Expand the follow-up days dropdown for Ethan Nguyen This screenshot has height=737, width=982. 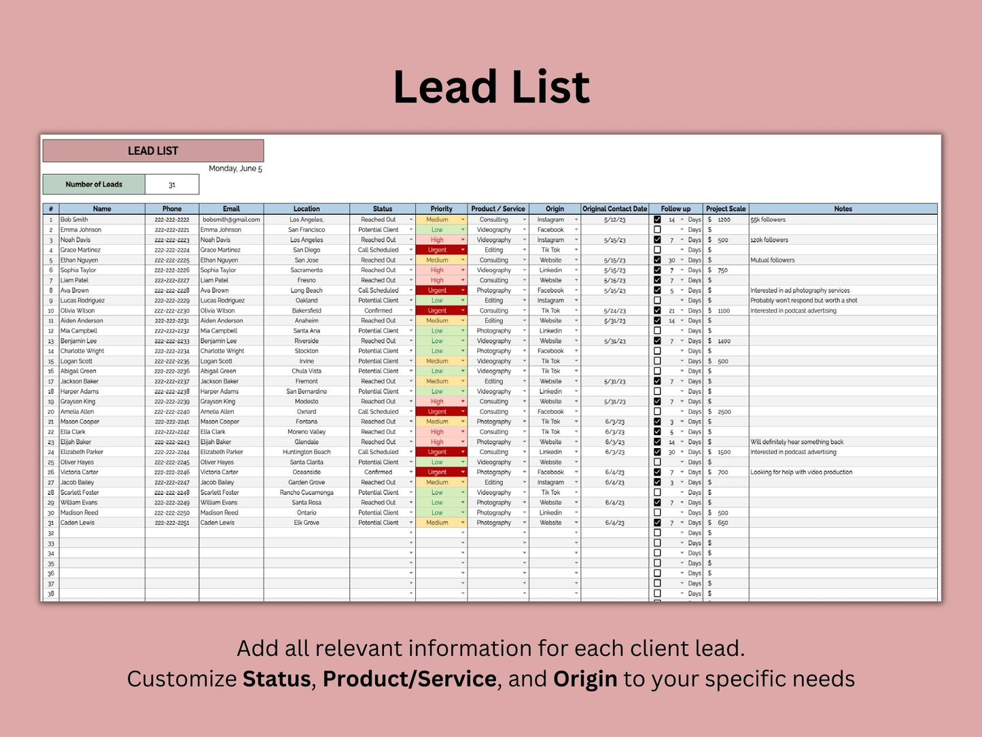(682, 260)
